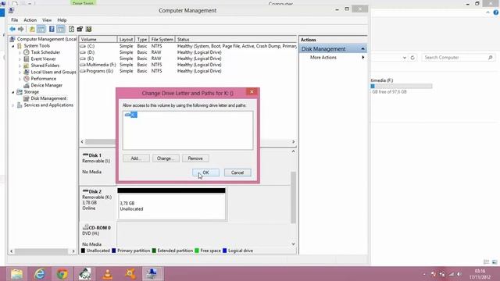This screenshot has width=500, height=281.
Task: Click the Computer Management (Local) root node
Action: click(x=47, y=39)
